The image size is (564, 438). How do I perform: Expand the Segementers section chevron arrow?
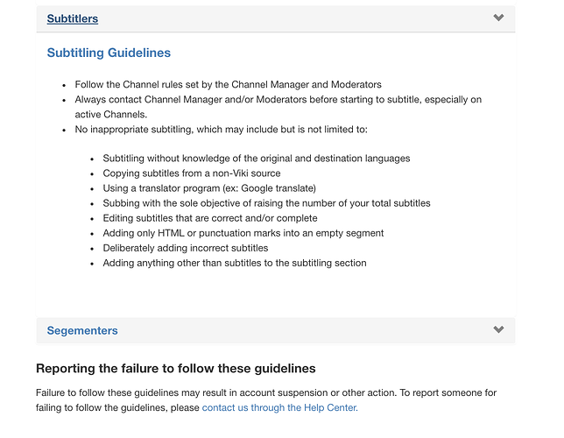[498, 329]
